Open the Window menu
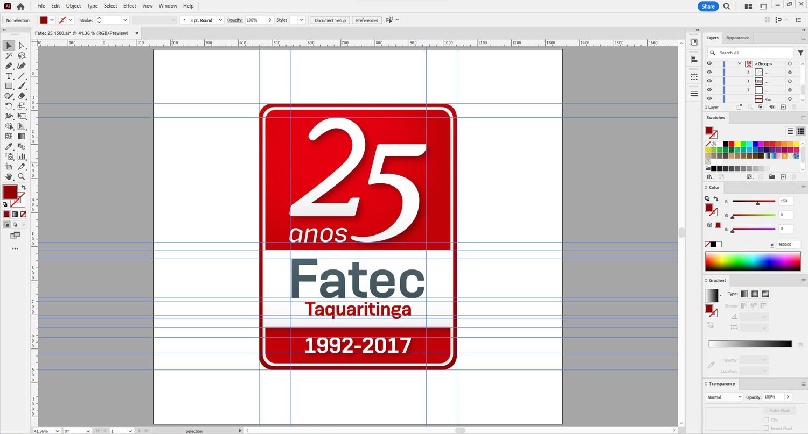This screenshot has height=434, width=808. click(168, 6)
